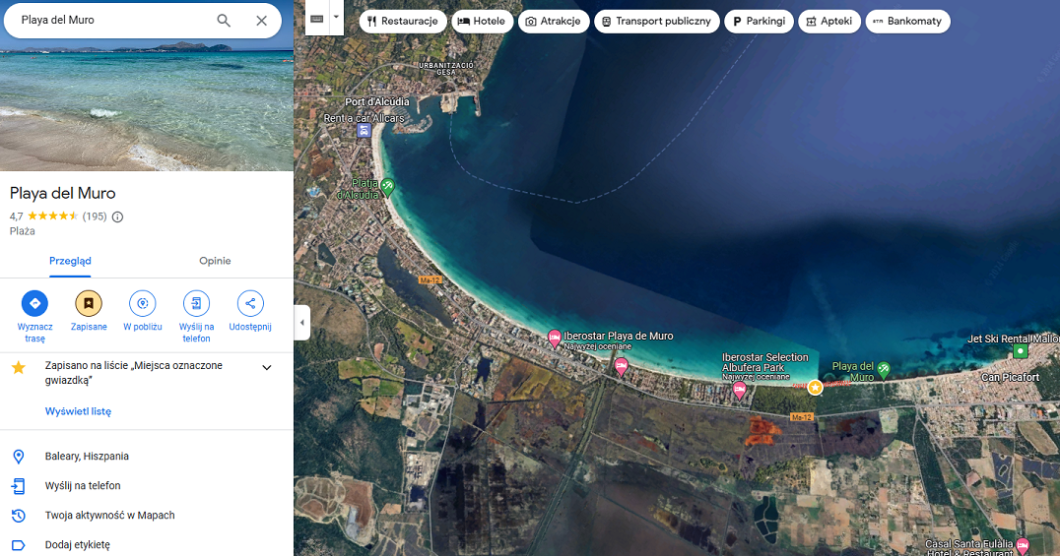1060x556 pixels.
Task: Click the unlabeled pink hotel pin below Iberostar Playa
Action: click(x=622, y=366)
